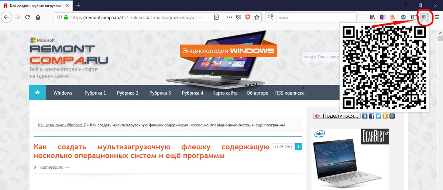Share via Twitter icon
The width and height of the screenshot is (443, 190).
click(378, 116)
